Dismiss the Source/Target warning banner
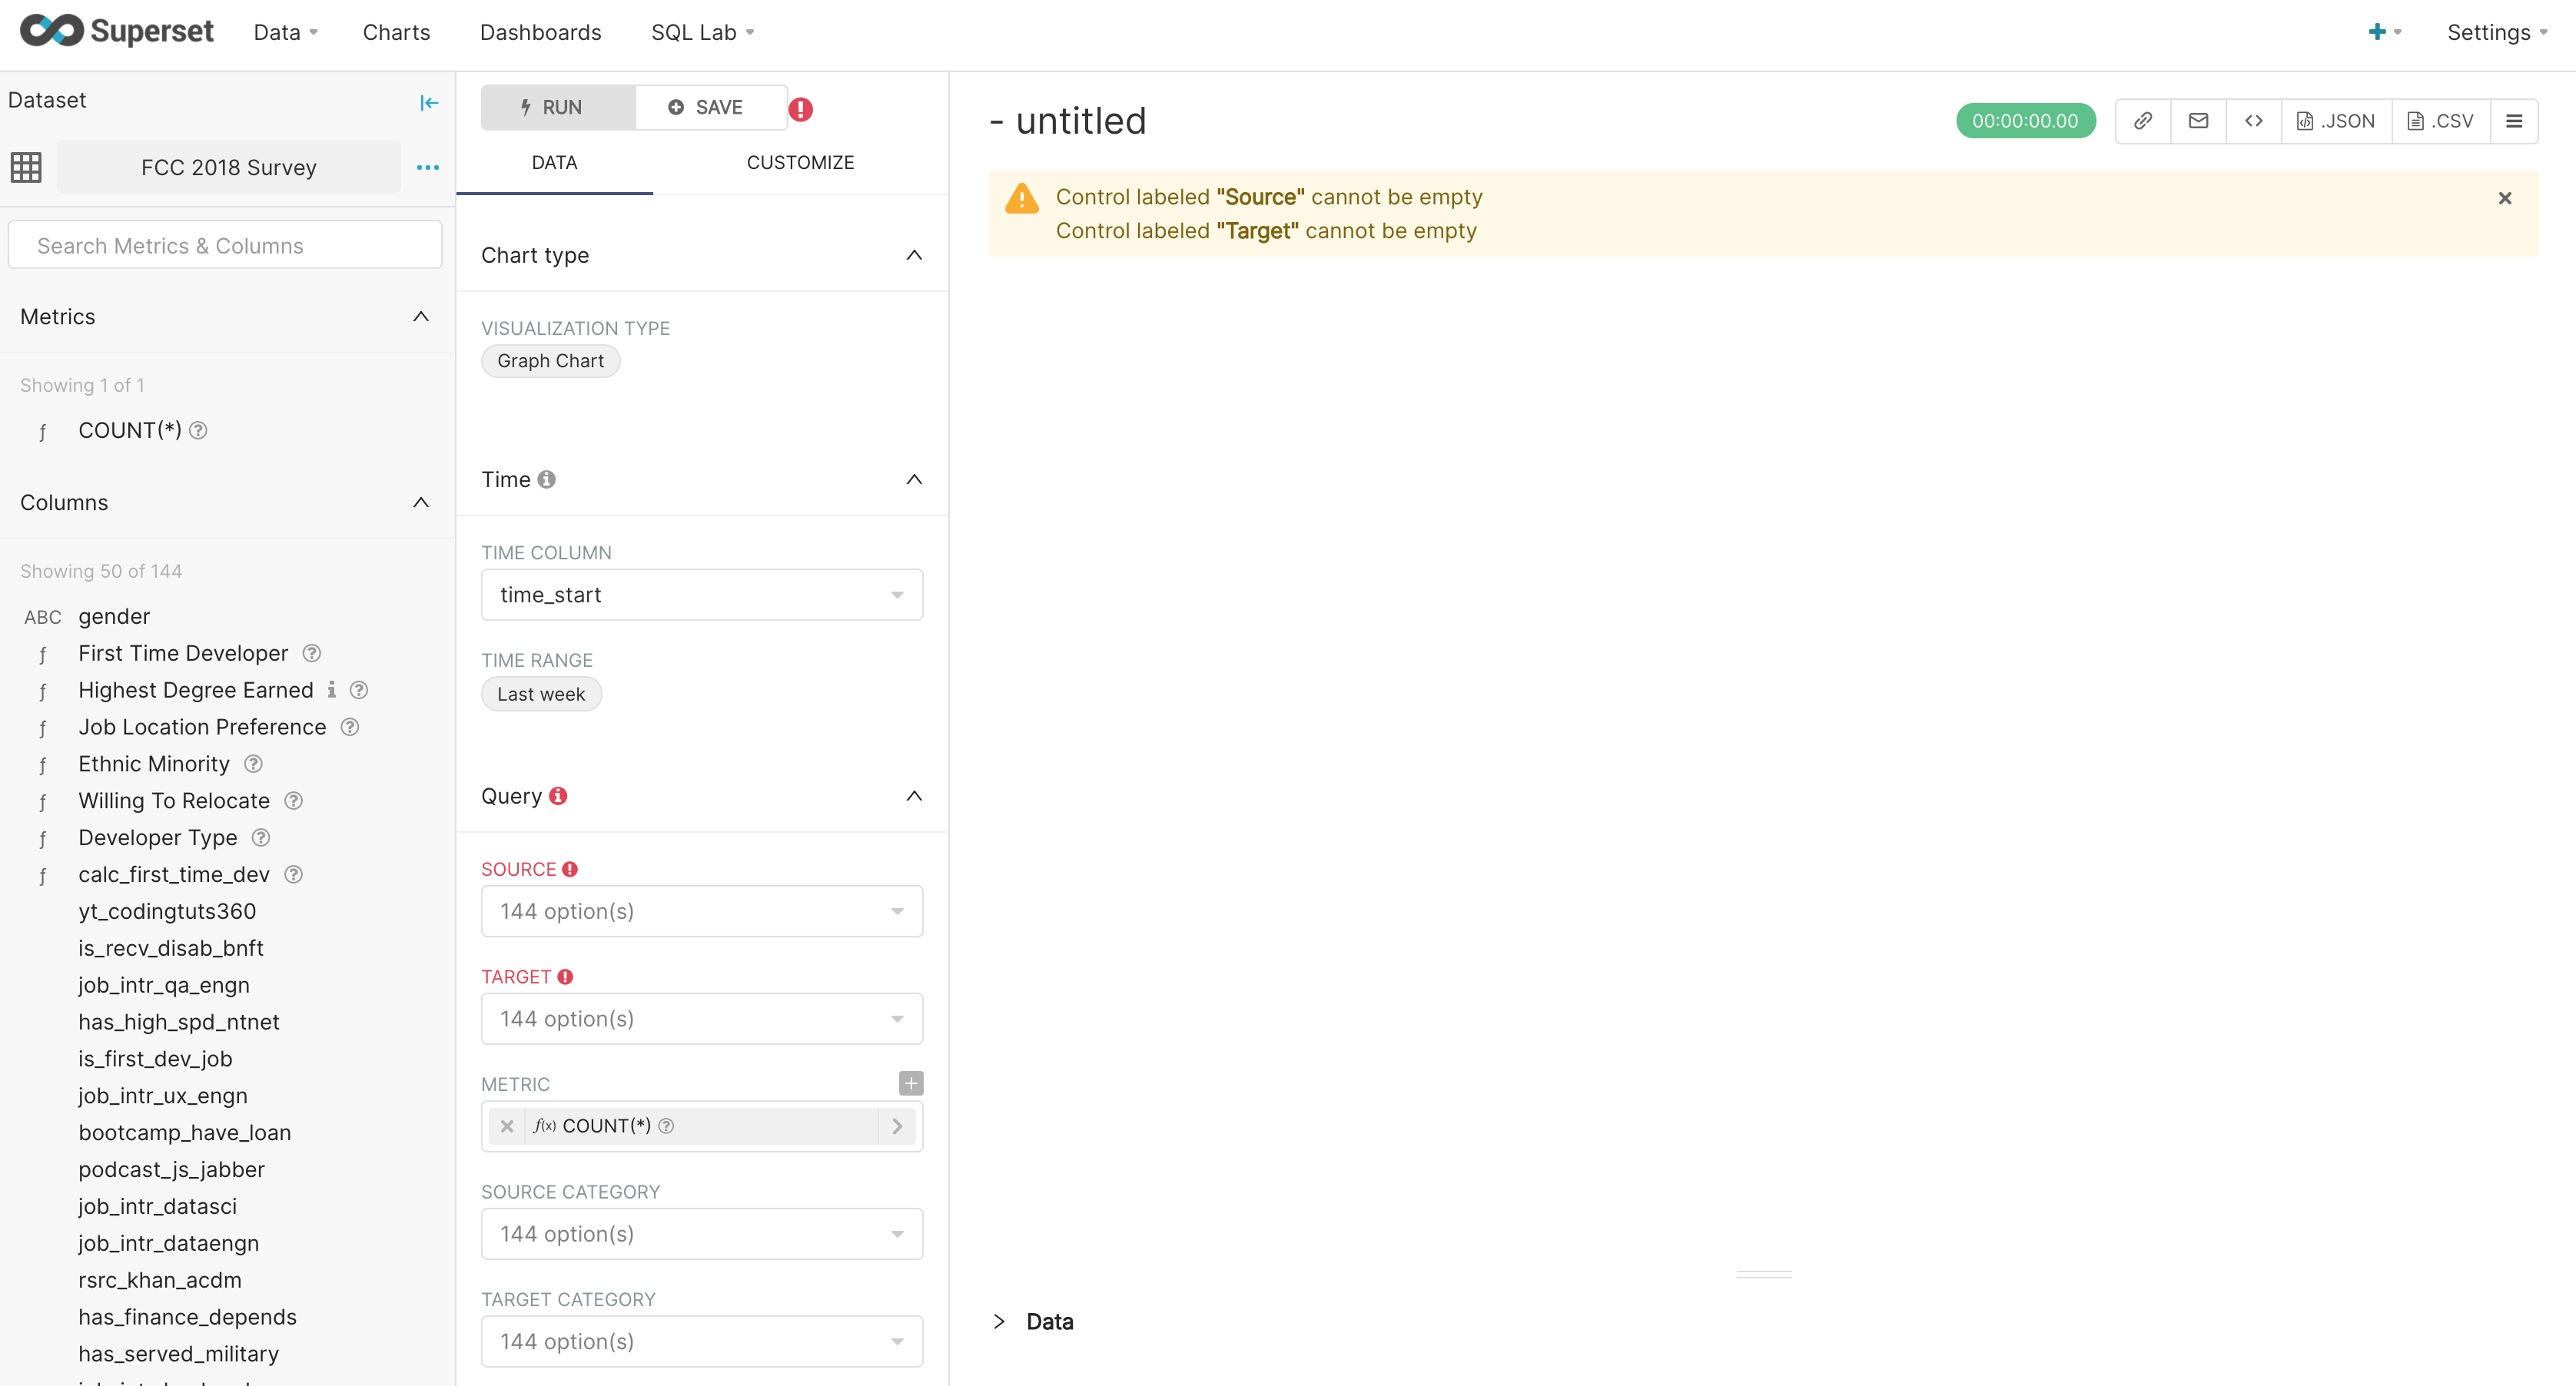The image size is (2576, 1386). [2505, 198]
